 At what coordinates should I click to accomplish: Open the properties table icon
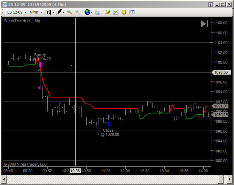pos(132,12)
